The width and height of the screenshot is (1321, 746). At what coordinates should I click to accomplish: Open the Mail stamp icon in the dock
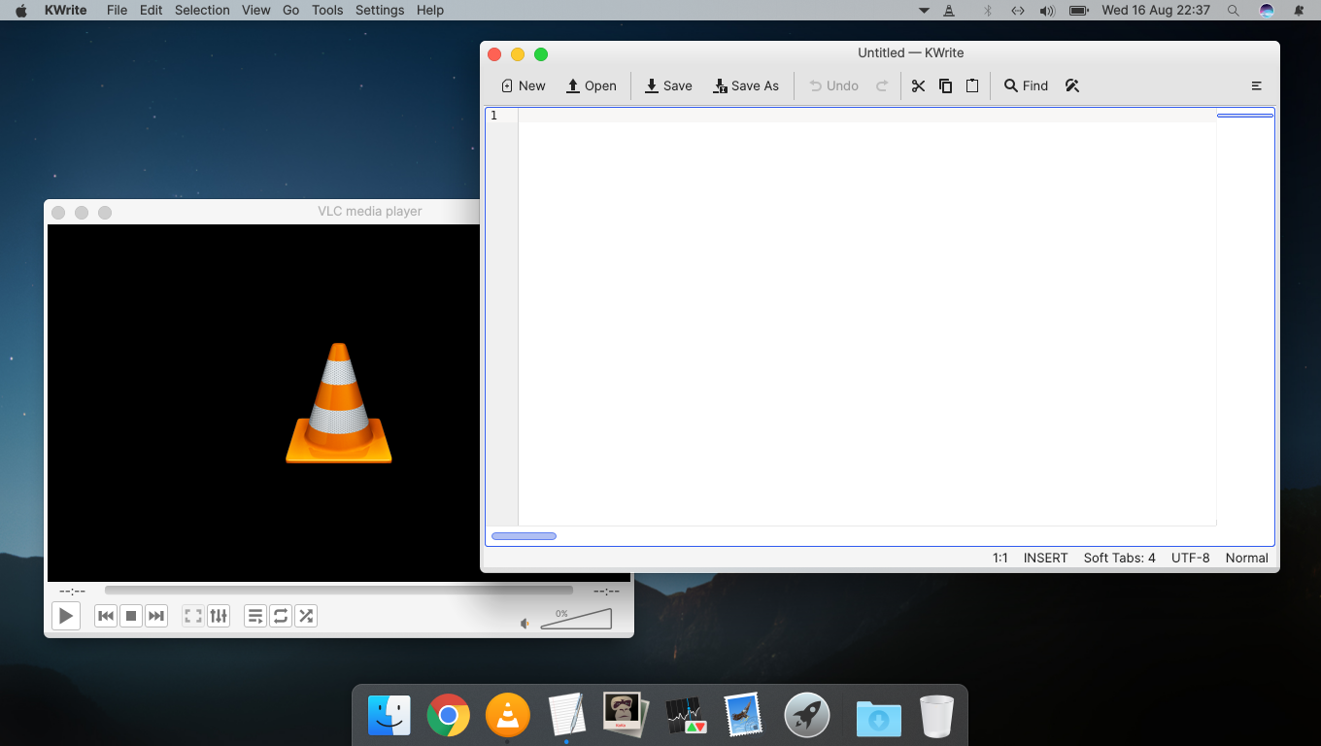point(744,715)
